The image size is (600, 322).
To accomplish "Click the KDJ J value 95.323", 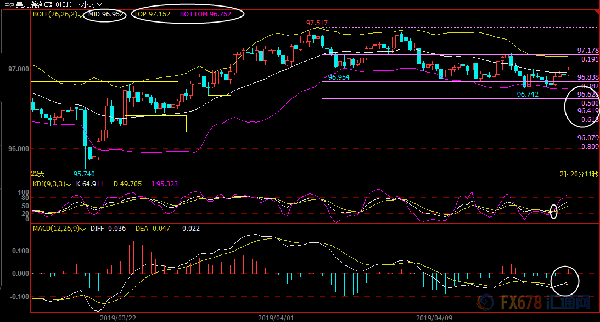I will pyautogui.click(x=164, y=184).
